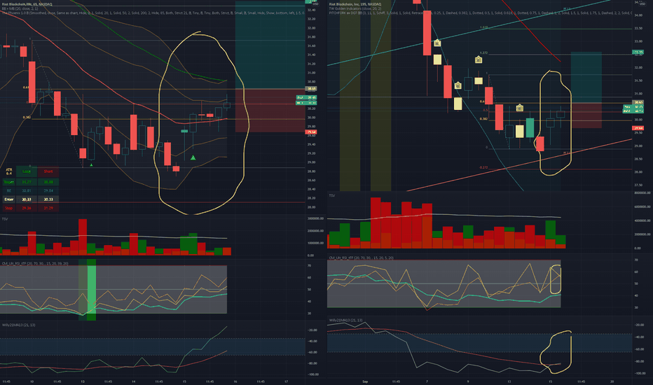Screen dimensions: 653x385
Task: Click the house signal icon beside the 1.272 level
Action: [x=479, y=60]
